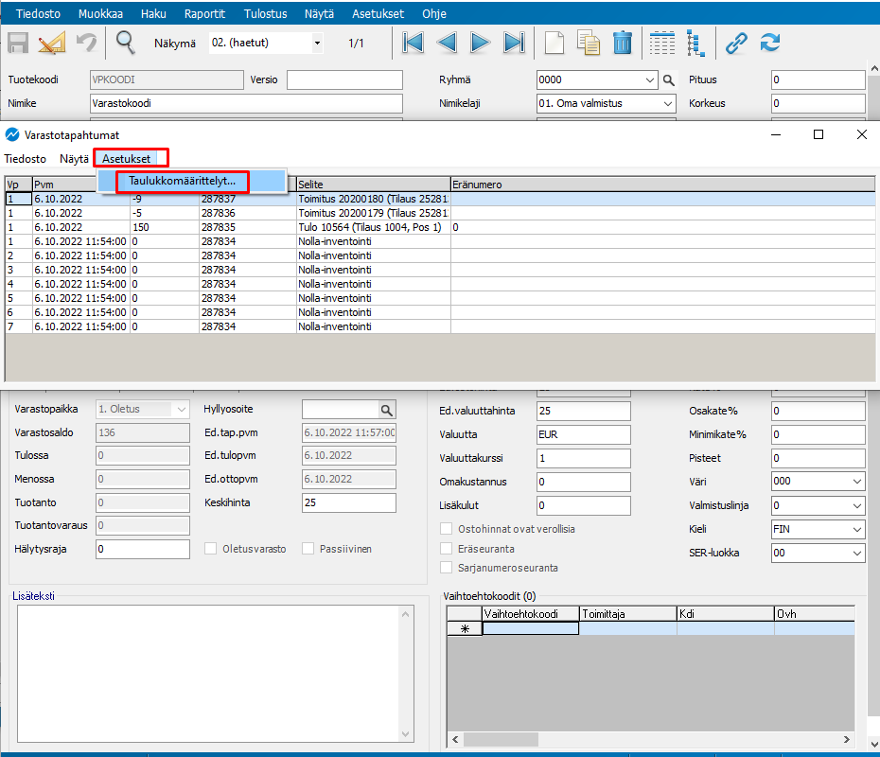Go to next record arrow
Image resolution: width=880 pixels, height=757 pixels.
(x=481, y=43)
